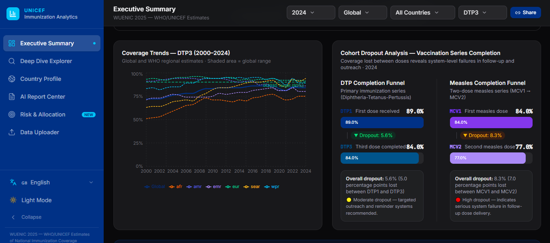550x243 pixels.
Task: Toggle Light Mode in the sidebar
Action: [x=52, y=200]
